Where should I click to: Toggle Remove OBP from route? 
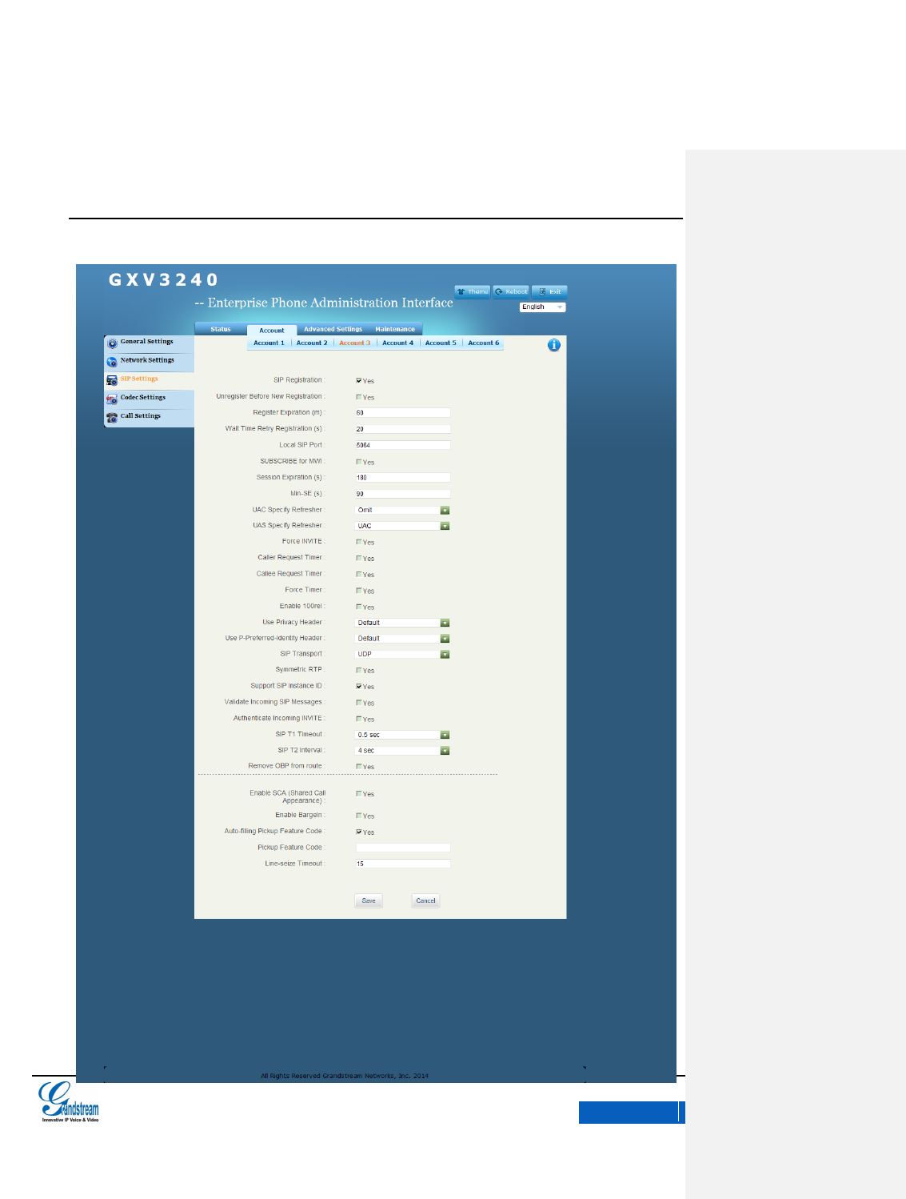359,767
